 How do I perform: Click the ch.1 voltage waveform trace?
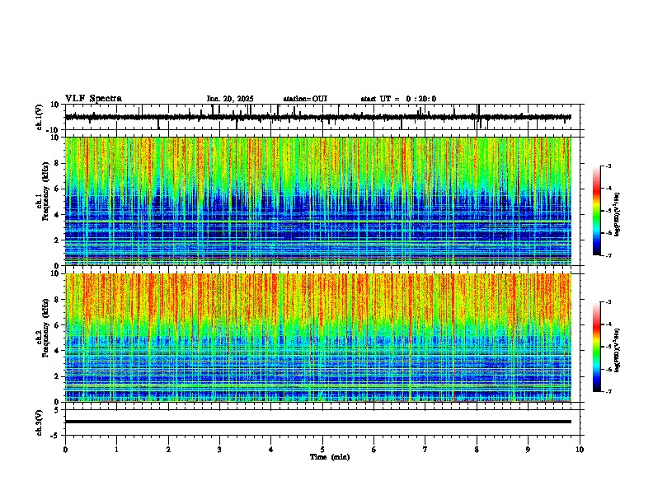(x=317, y=117)
